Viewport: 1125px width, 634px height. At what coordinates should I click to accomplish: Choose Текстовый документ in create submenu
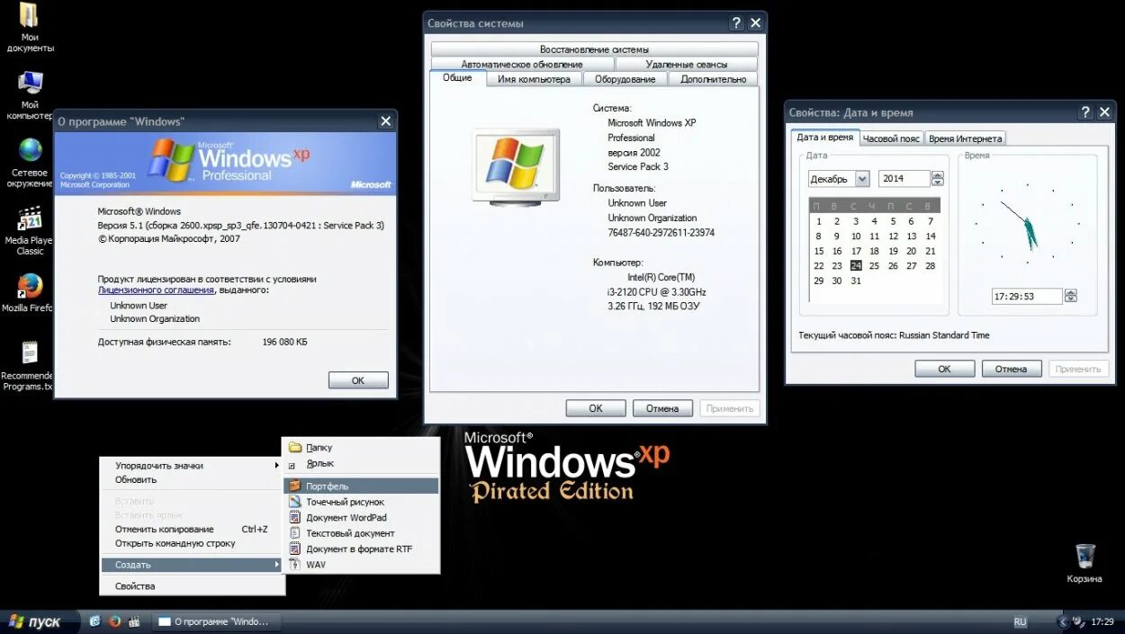point(361,533)
